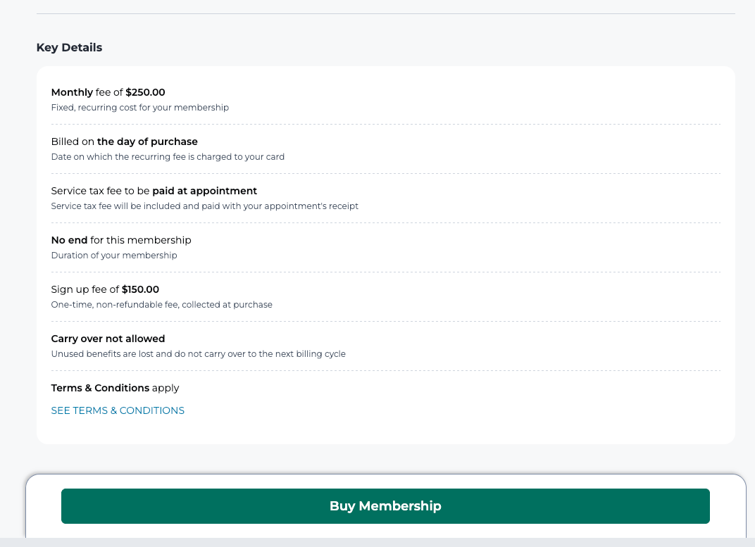Click the bold 'No end' text

tap(69, 240)
